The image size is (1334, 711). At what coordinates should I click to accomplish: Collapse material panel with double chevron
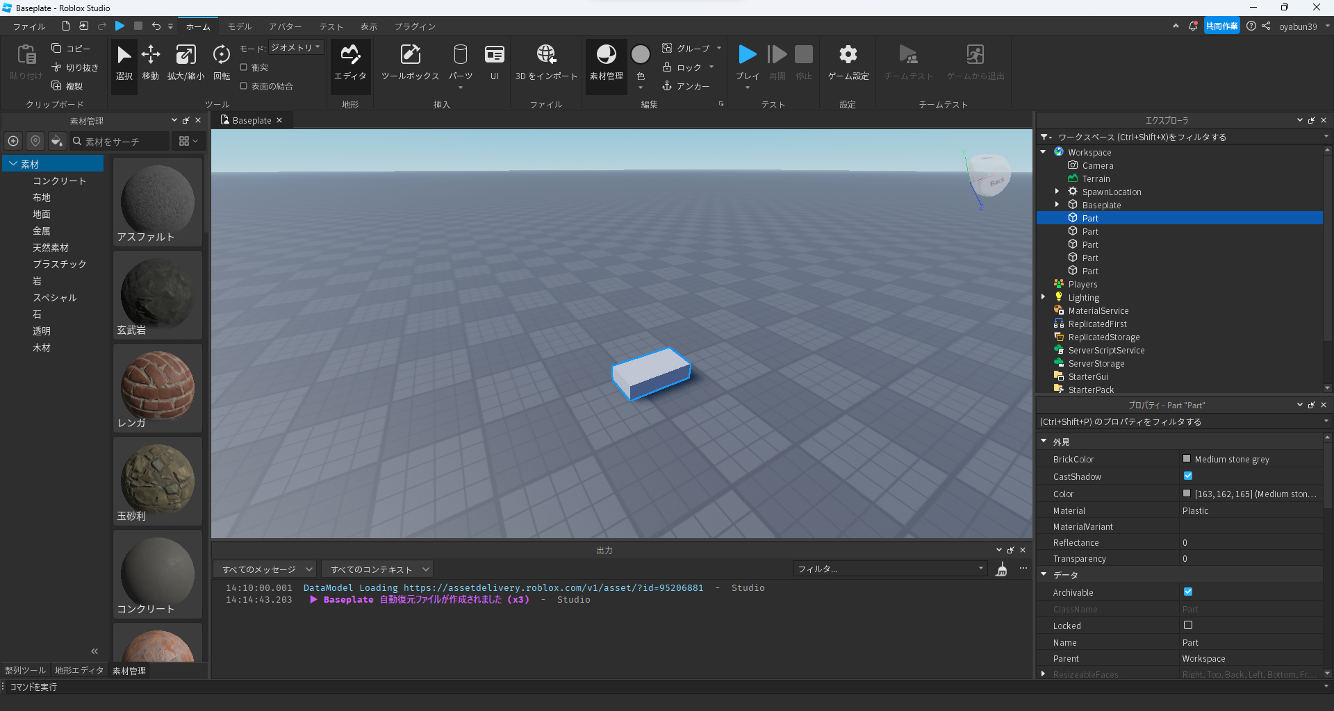(x=94, y=651)
